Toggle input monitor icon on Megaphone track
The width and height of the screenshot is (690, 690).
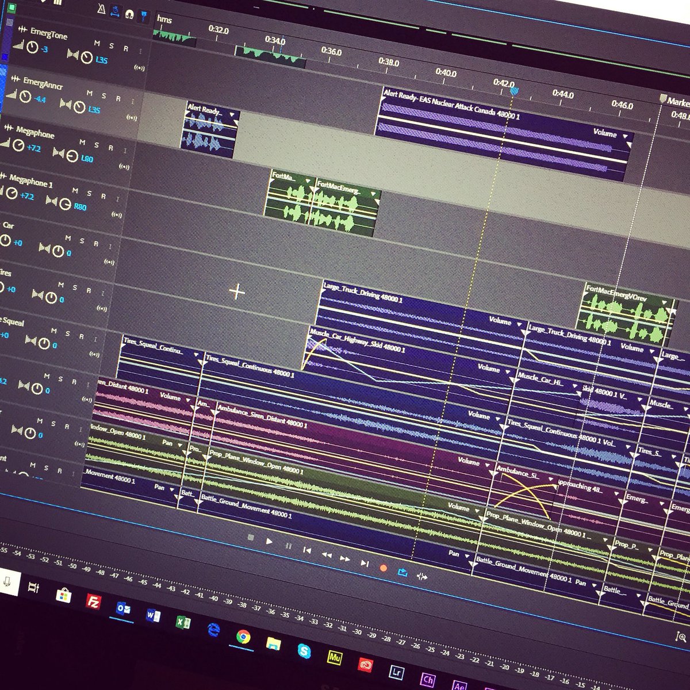(124, 166)
